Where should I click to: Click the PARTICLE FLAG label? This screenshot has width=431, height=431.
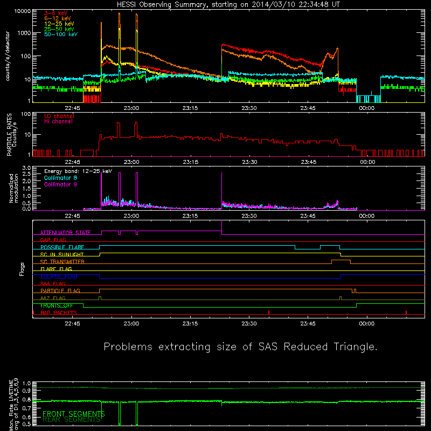tap(60, 290)
